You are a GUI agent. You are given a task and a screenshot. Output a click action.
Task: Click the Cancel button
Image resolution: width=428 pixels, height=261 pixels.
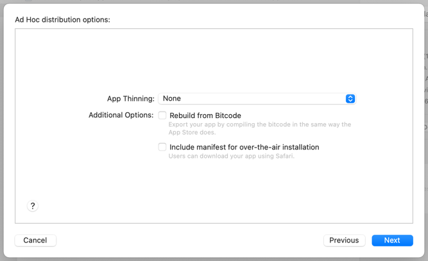(35, 240)
